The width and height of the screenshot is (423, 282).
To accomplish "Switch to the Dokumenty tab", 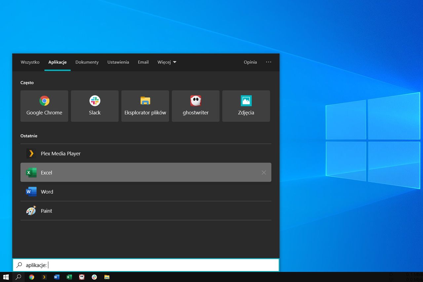I will [x=87, y=62].
